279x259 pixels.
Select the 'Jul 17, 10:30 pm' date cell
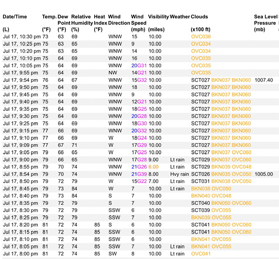pyautogui.click(x=22, y=37)
